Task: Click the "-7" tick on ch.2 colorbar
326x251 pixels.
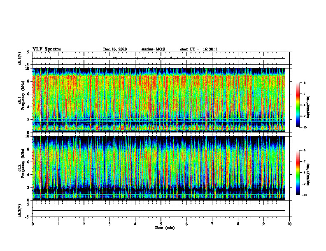Action: click(304, 162)
